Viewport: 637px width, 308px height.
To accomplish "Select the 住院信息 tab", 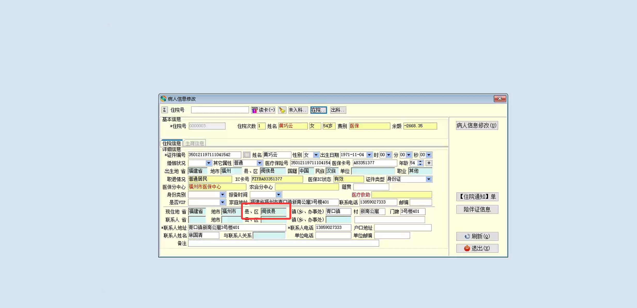I will [172, 143].
